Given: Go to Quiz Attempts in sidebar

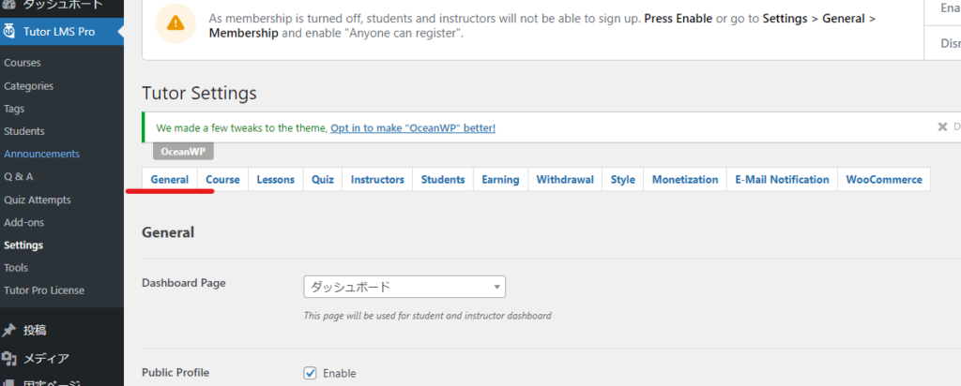Looking at the screenshot, I should [x=37, y=200].
